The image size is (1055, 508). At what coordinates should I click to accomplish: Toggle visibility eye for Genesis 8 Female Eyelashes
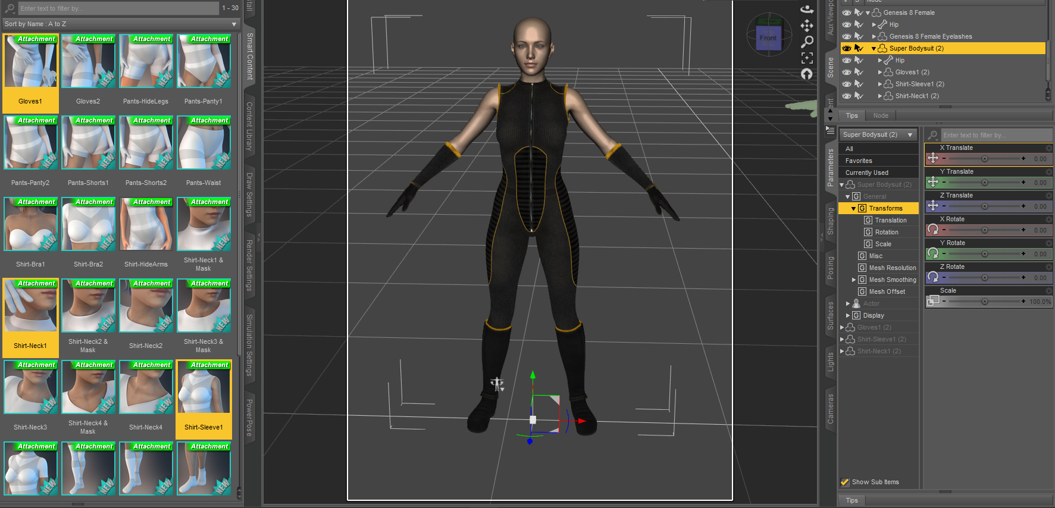pyautogui.click(x=847, y=36)
